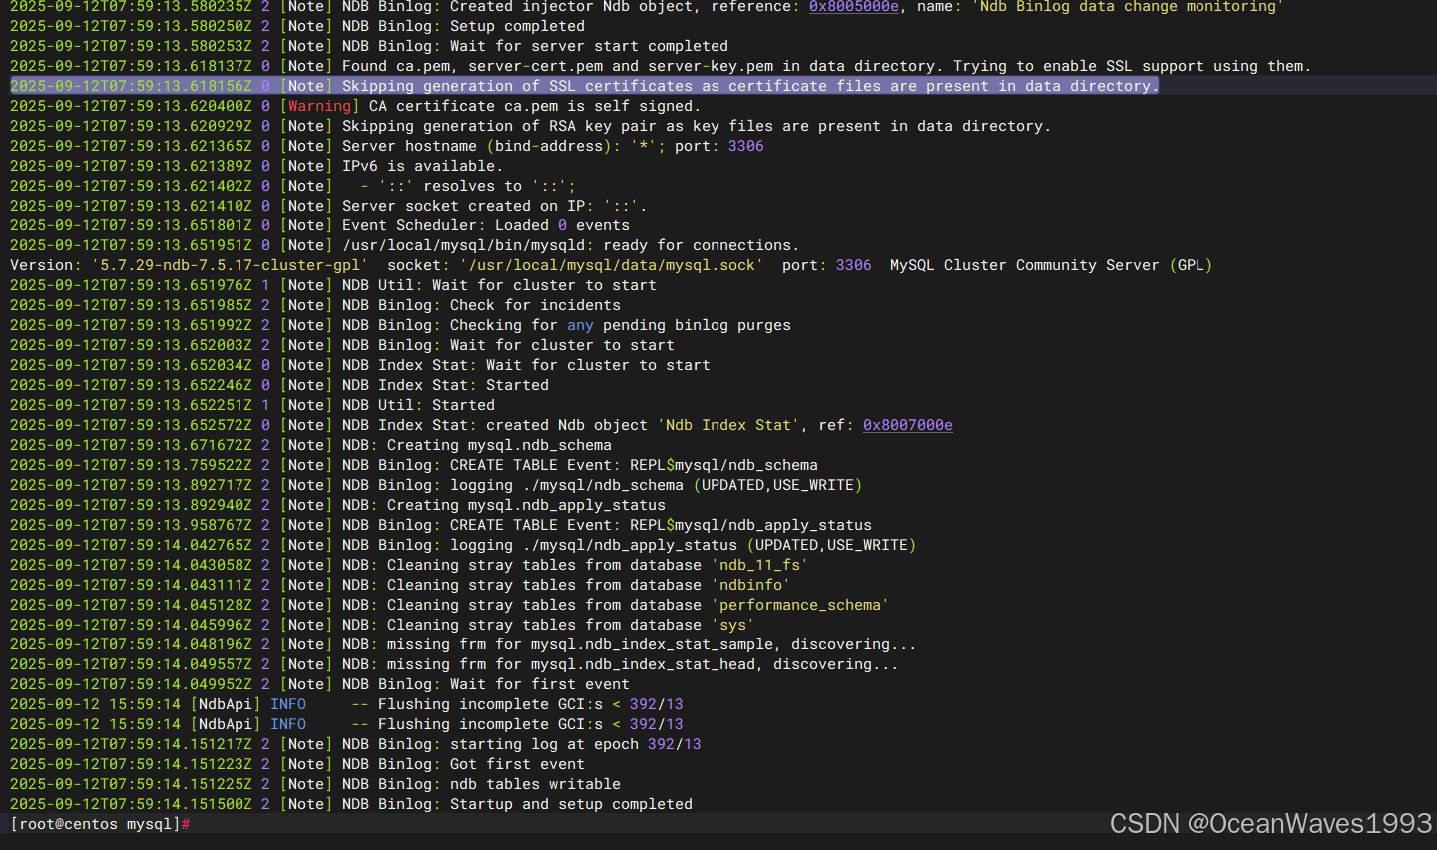1437x850 pixels.
Task: Click 'logging ./mysql/ndb_schema' line
Action: click(x=436, y=485)
